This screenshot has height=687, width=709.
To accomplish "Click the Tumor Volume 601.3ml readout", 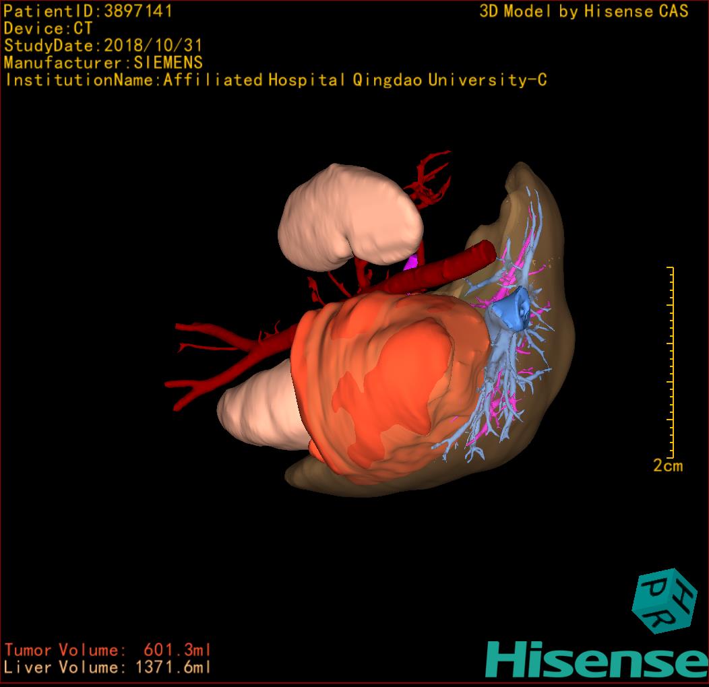I will click(108, 650).
